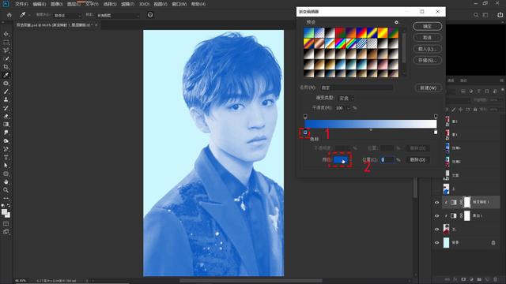Screen dimensions: 506x284
Task: Select the Clone Stamp tool
Action: [6, 99]
